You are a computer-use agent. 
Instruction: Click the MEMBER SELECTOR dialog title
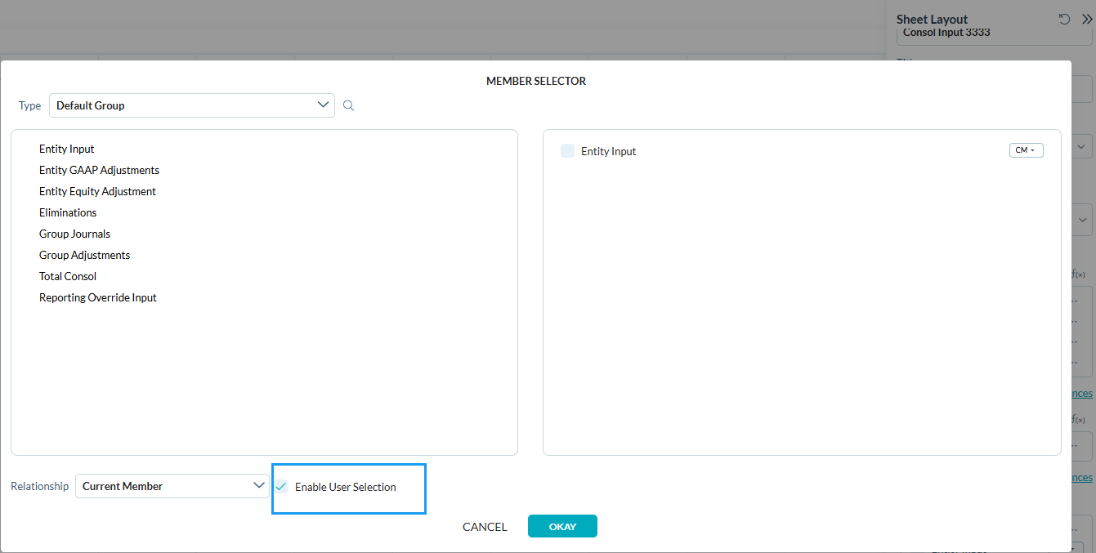(x=536, y=81)
